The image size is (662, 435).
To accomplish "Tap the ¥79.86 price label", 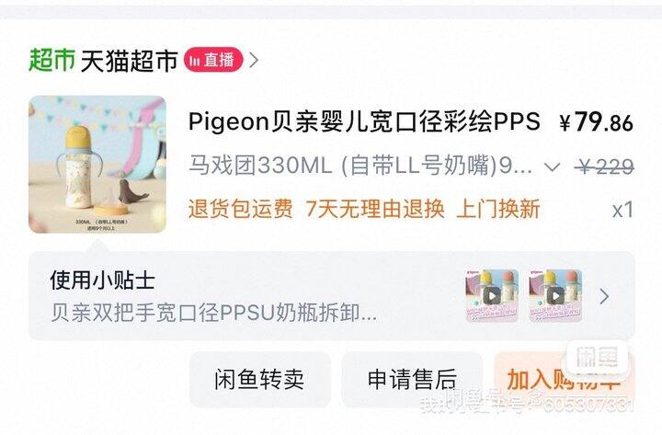I will [x=596, y=122].
